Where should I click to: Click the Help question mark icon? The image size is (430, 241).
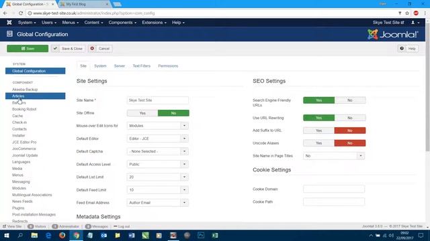pos(402,48)
